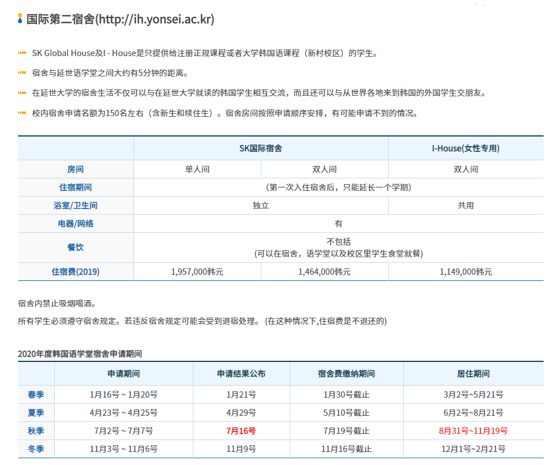Viewport: 560px width, 465px height.
Task: Select the I-House(女性专用) column header
Action: pyautogui.click(x=466, y=148)
